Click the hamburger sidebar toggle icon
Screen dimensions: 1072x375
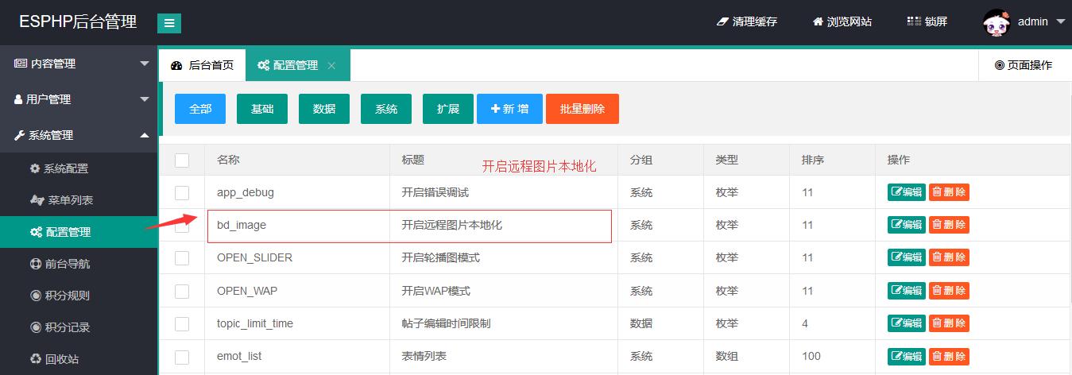coord(168,24)
